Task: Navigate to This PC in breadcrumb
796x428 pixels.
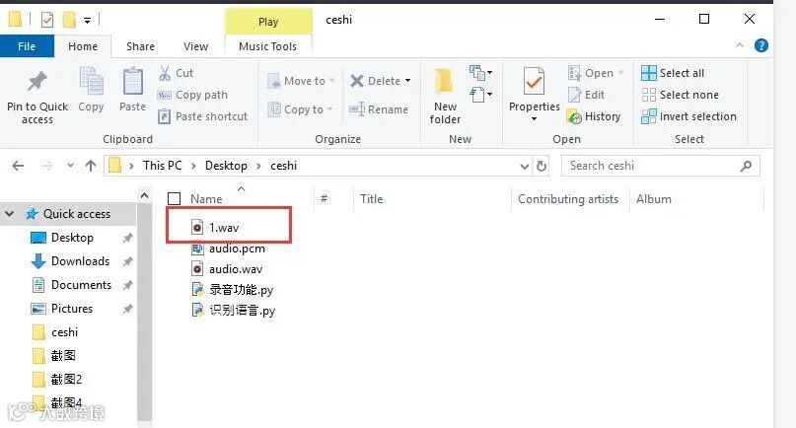Action: (162, 166)
